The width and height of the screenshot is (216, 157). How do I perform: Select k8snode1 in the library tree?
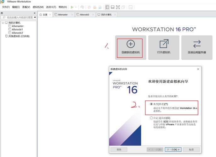[x=18, y=30]
